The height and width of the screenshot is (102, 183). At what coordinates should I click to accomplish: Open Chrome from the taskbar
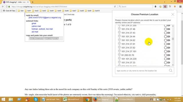[87, 99]
